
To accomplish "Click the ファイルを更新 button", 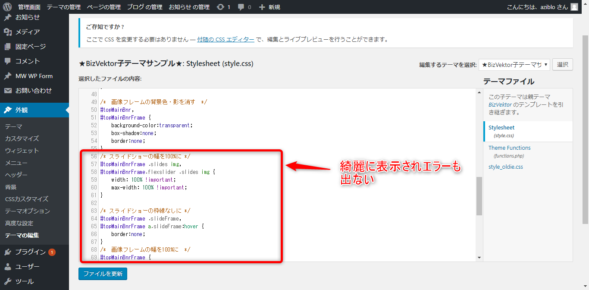I will [x=103, y=274].
